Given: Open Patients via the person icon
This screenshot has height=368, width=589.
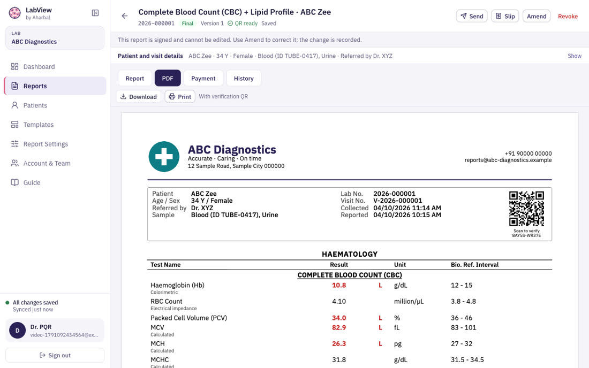Looking at the screenshot, I should (x=14, y=105).
